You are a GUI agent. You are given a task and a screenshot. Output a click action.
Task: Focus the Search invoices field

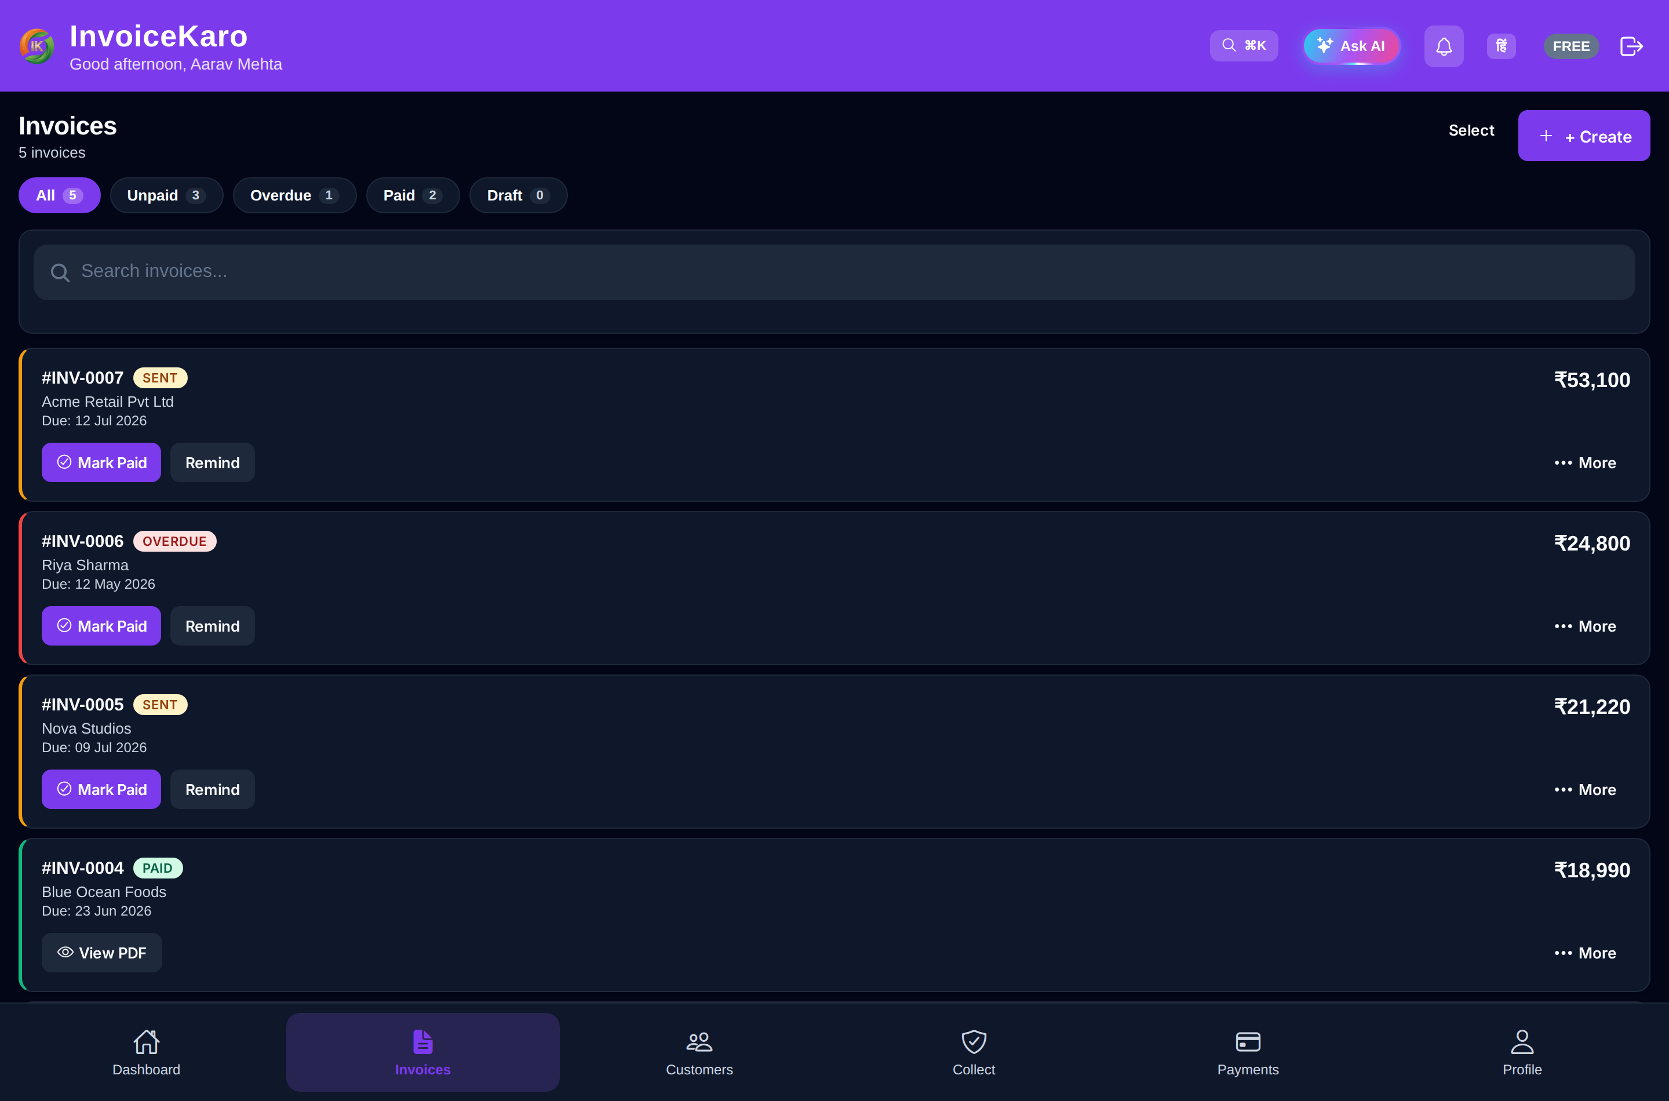tap(834, 272)
